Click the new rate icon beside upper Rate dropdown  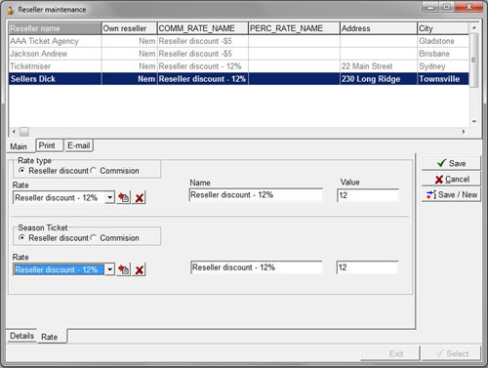pos(124,197)
